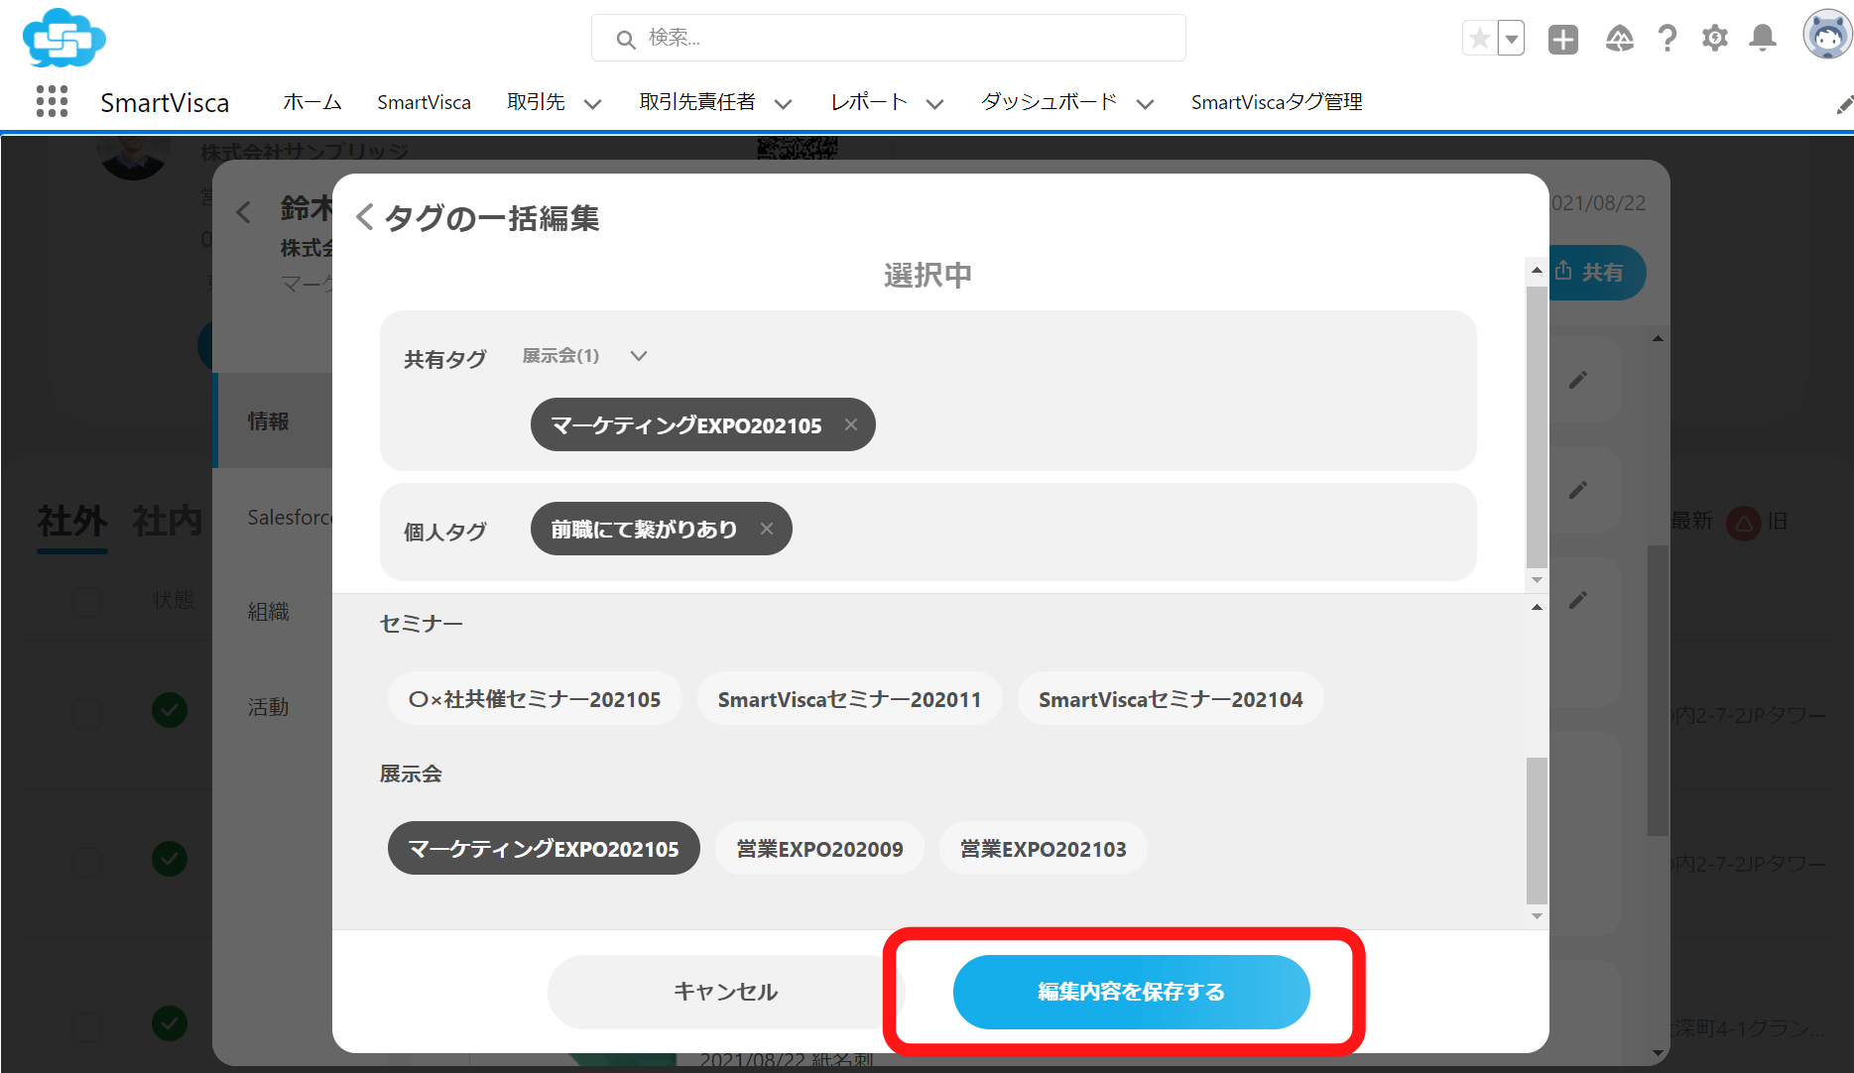
Task: Open the setup gear menu
Action: (1715, 39)
